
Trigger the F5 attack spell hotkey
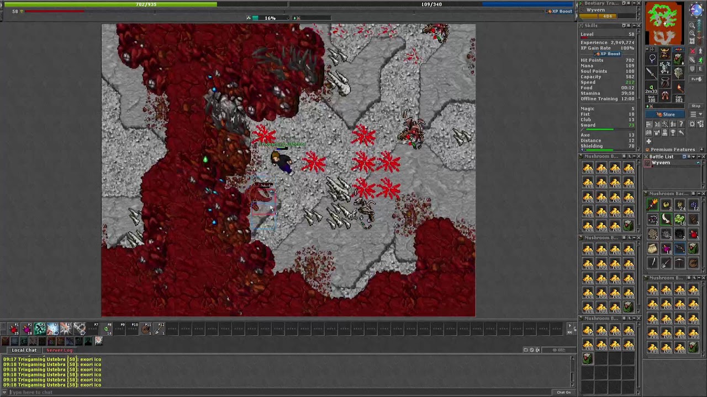click(x=66, y=329)
